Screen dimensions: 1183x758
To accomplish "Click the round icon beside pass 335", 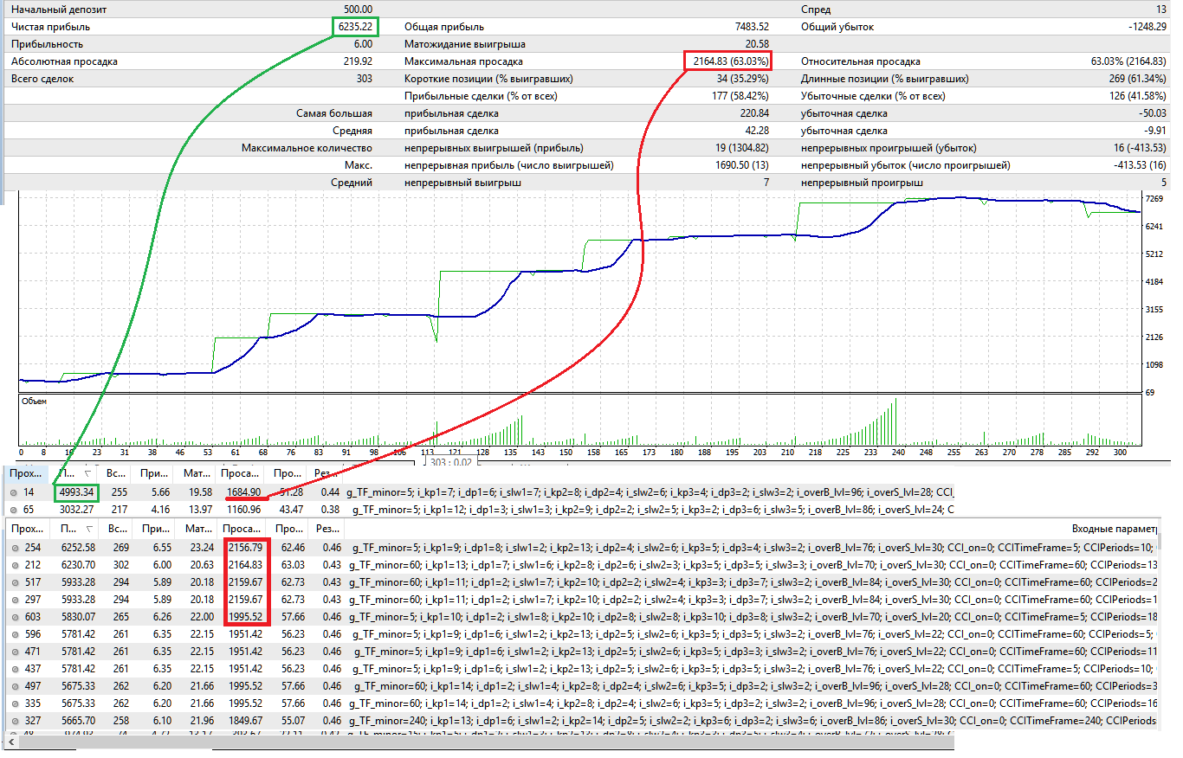I will click(13, 703).
